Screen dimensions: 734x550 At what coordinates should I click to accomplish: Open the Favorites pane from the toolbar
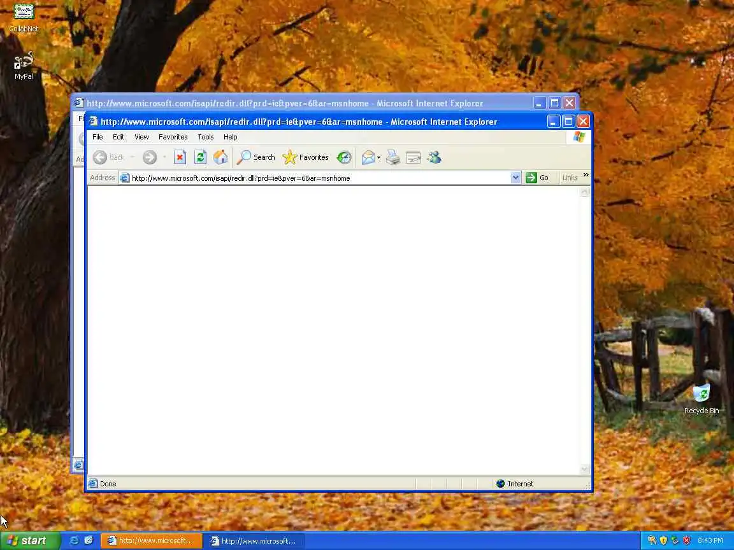point(306,157)
